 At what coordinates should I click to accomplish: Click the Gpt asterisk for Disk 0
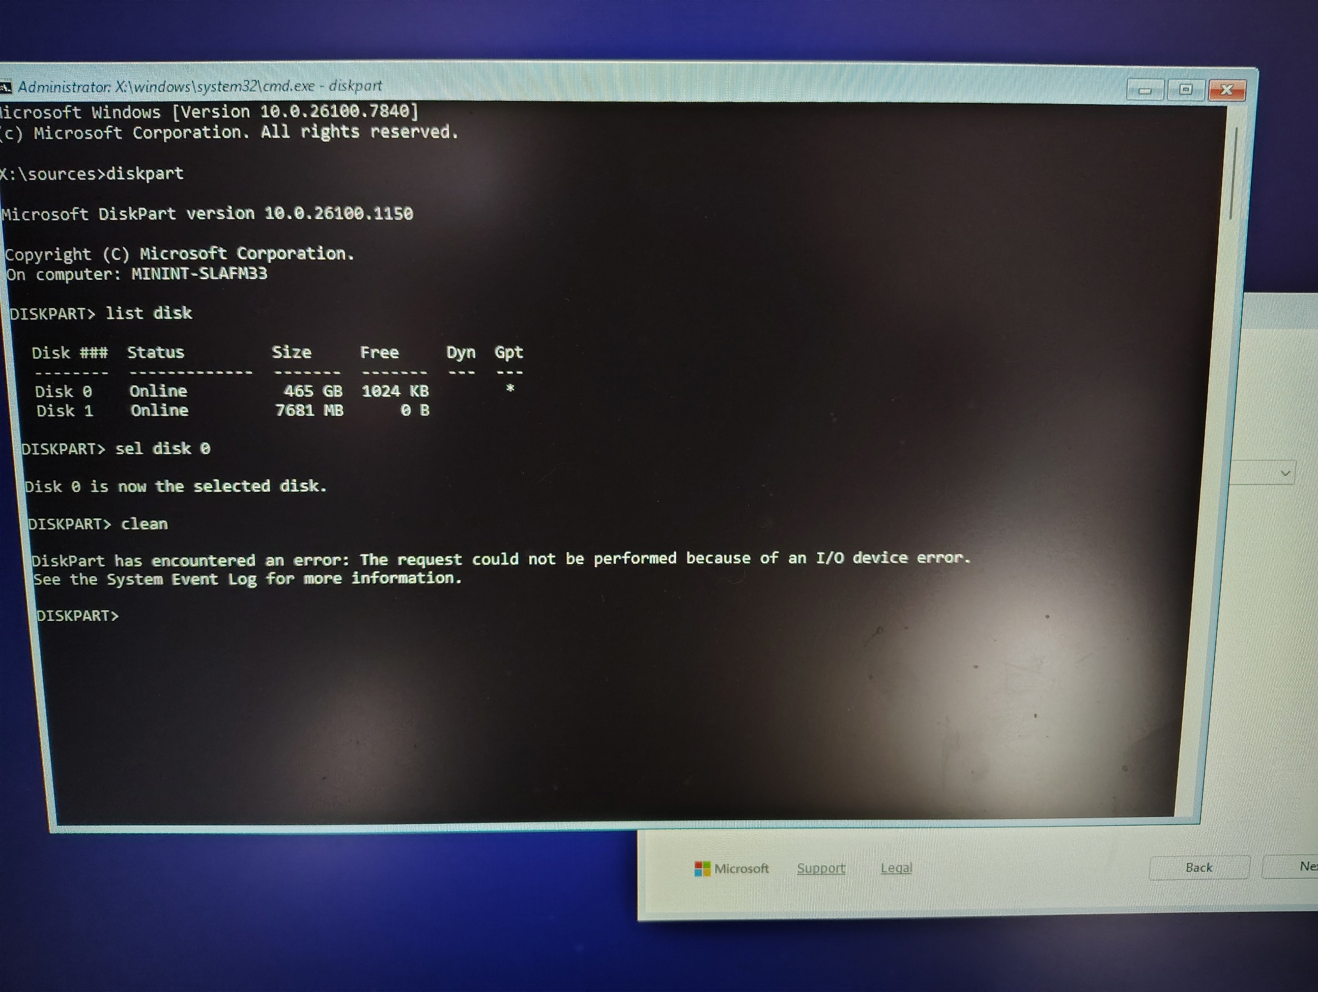tap(510, 388)
